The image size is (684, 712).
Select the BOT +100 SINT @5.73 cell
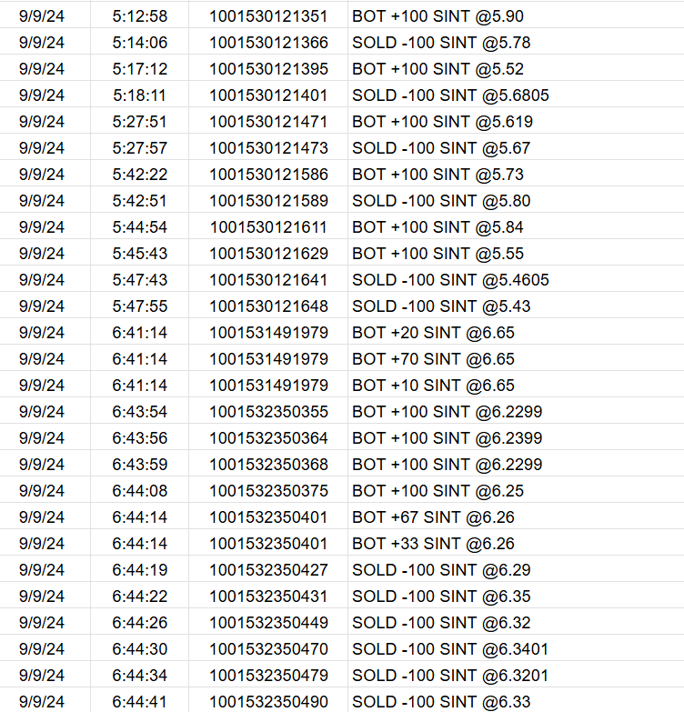coord(438,175)
